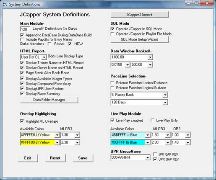Enable Operate JCapper In Playlist File Mode
The height and width of the screenshot is (180, 216).
[112, 34]
